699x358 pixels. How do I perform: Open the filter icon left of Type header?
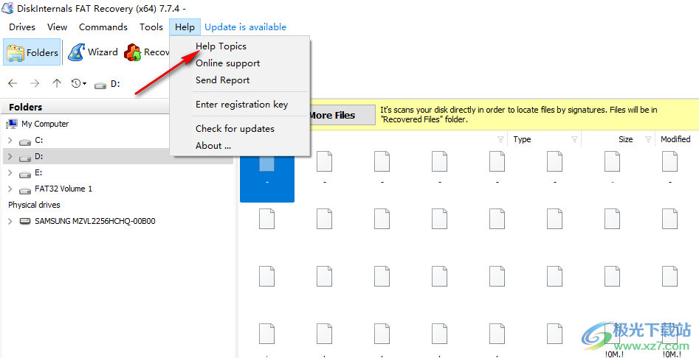[x=500, y=140]
